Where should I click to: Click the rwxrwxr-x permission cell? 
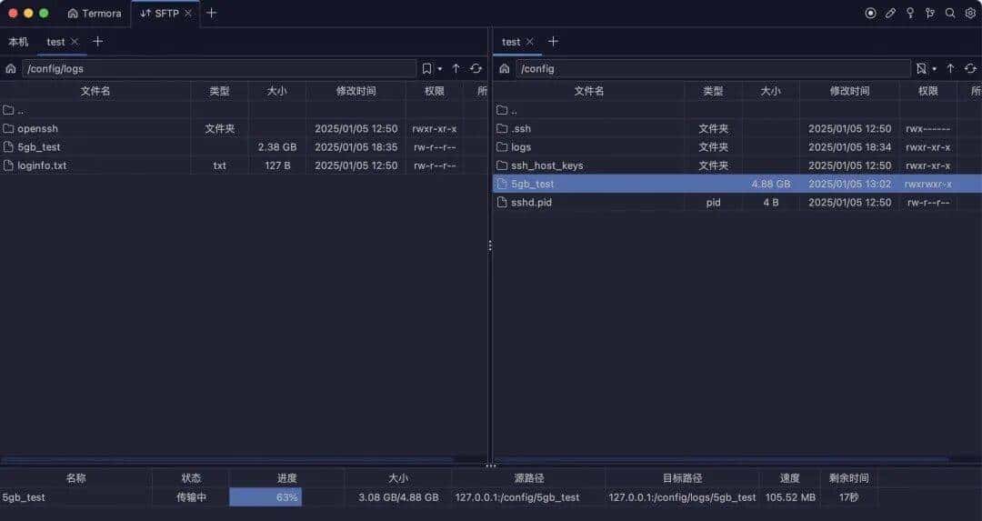(x=928, y=184)
